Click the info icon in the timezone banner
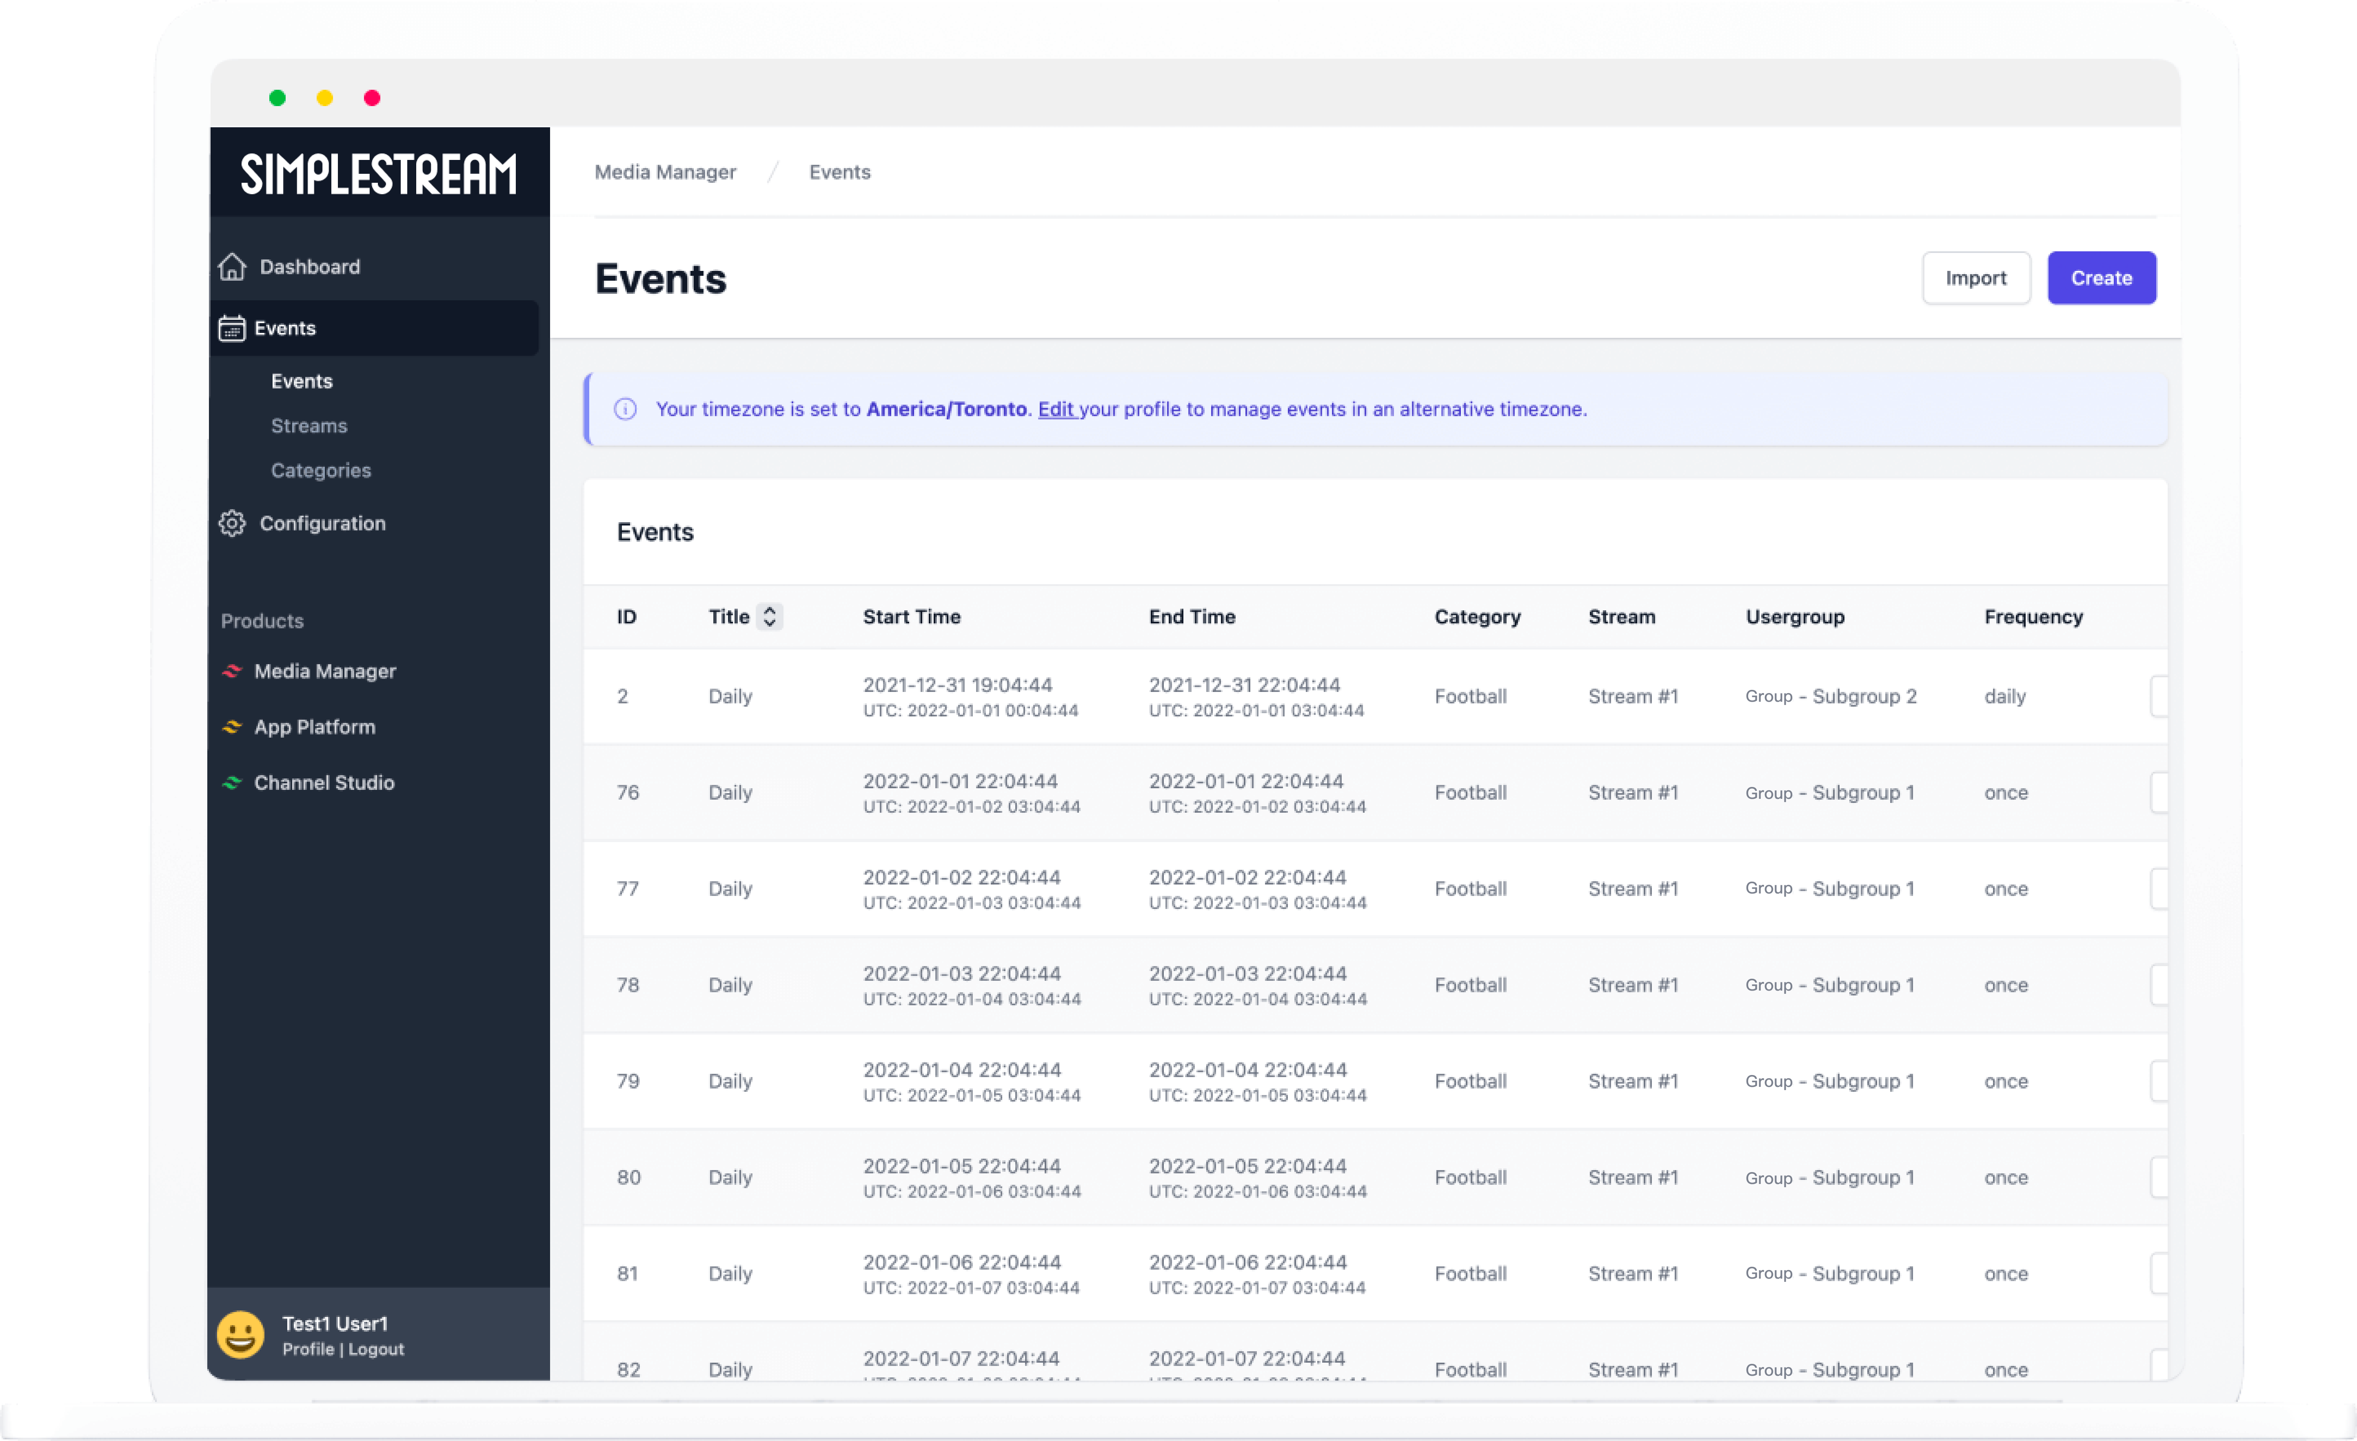 point(625,409)
